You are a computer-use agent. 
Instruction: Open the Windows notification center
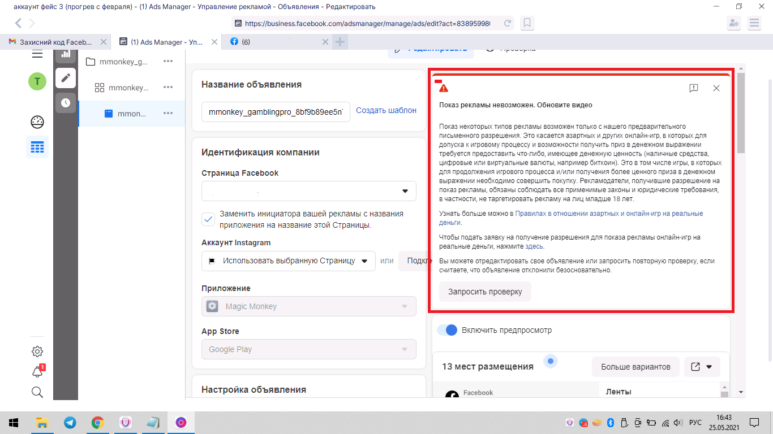(x=754, y=422)
